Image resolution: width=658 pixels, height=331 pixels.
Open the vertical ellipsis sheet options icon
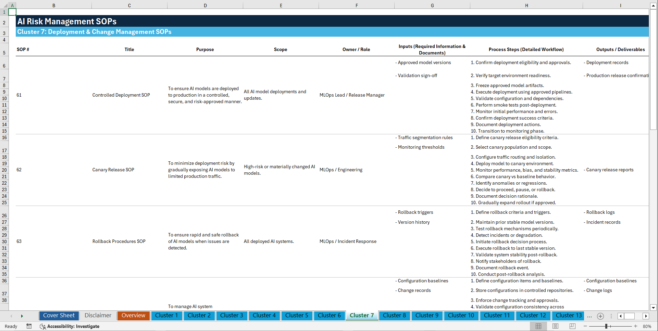tap(612, 316)
